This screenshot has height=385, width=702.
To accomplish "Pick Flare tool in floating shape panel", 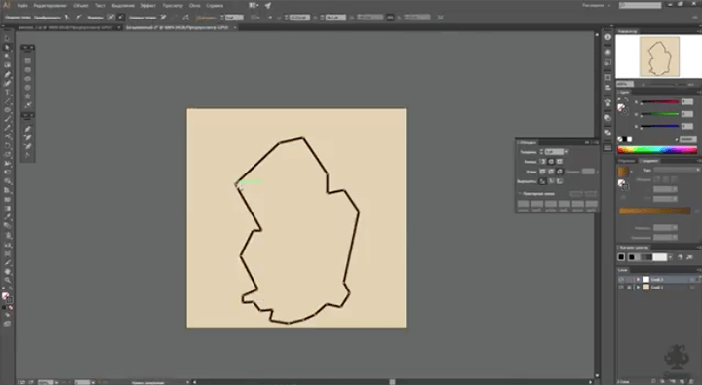I will tap(27, 105).
